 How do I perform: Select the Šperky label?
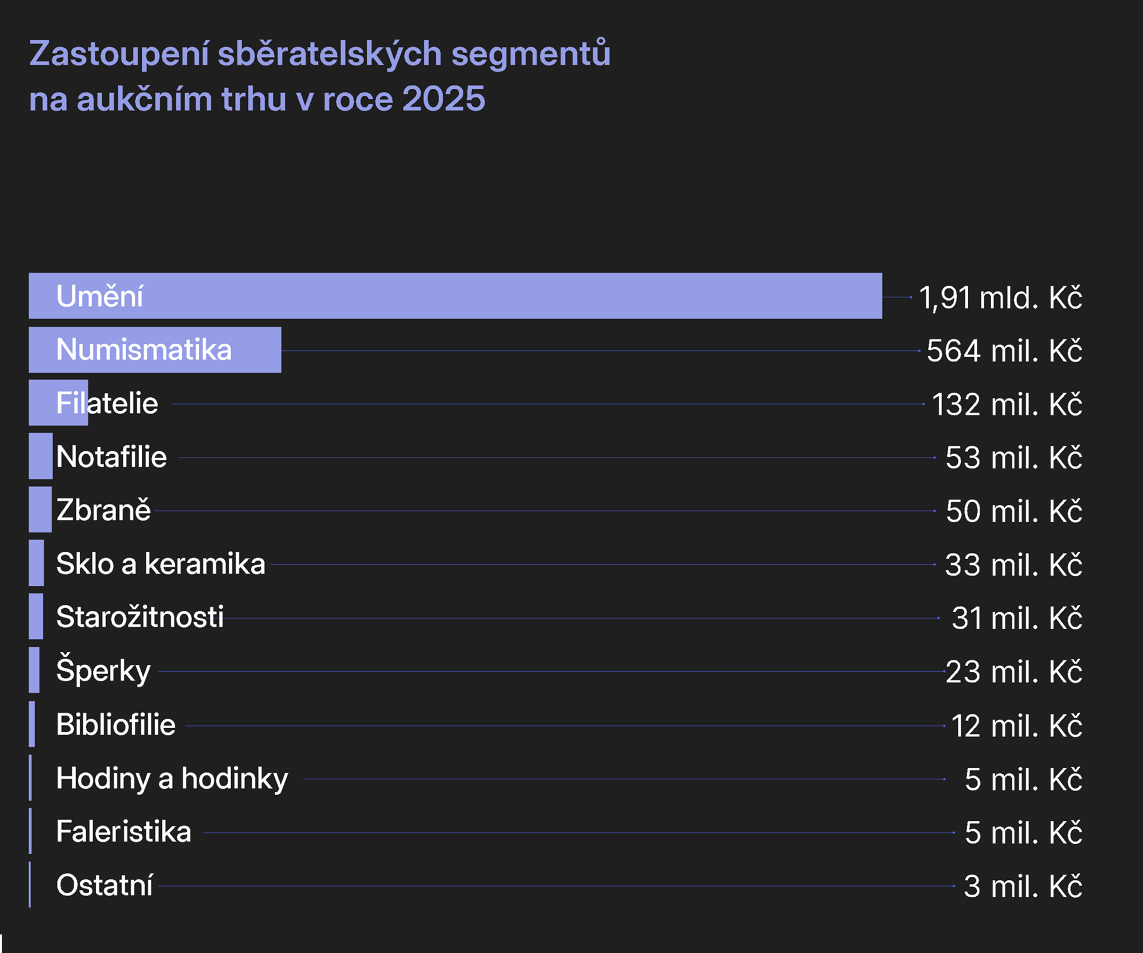click(104, 671)
